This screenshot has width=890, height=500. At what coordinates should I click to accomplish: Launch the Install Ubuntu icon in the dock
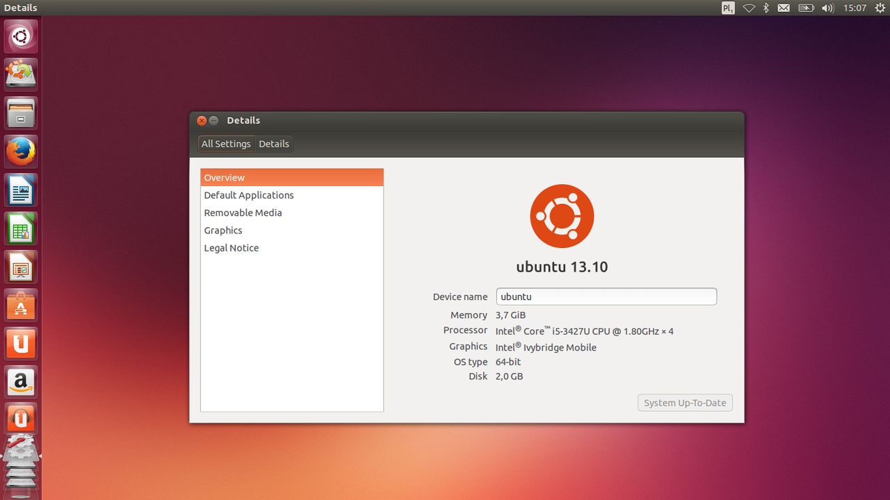21,74
